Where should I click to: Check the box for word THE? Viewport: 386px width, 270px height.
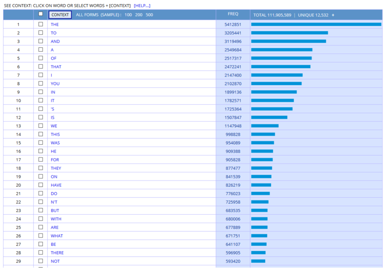(41, 24)
